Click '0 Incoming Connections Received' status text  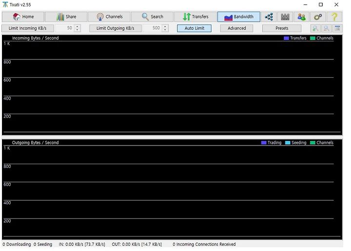coord(204,244)
